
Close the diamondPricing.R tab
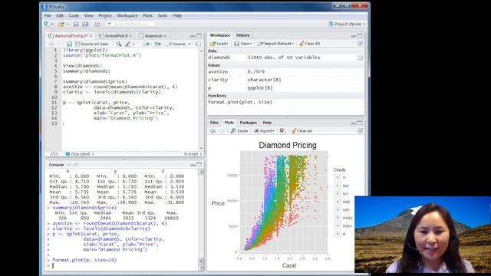coord(91,36)
